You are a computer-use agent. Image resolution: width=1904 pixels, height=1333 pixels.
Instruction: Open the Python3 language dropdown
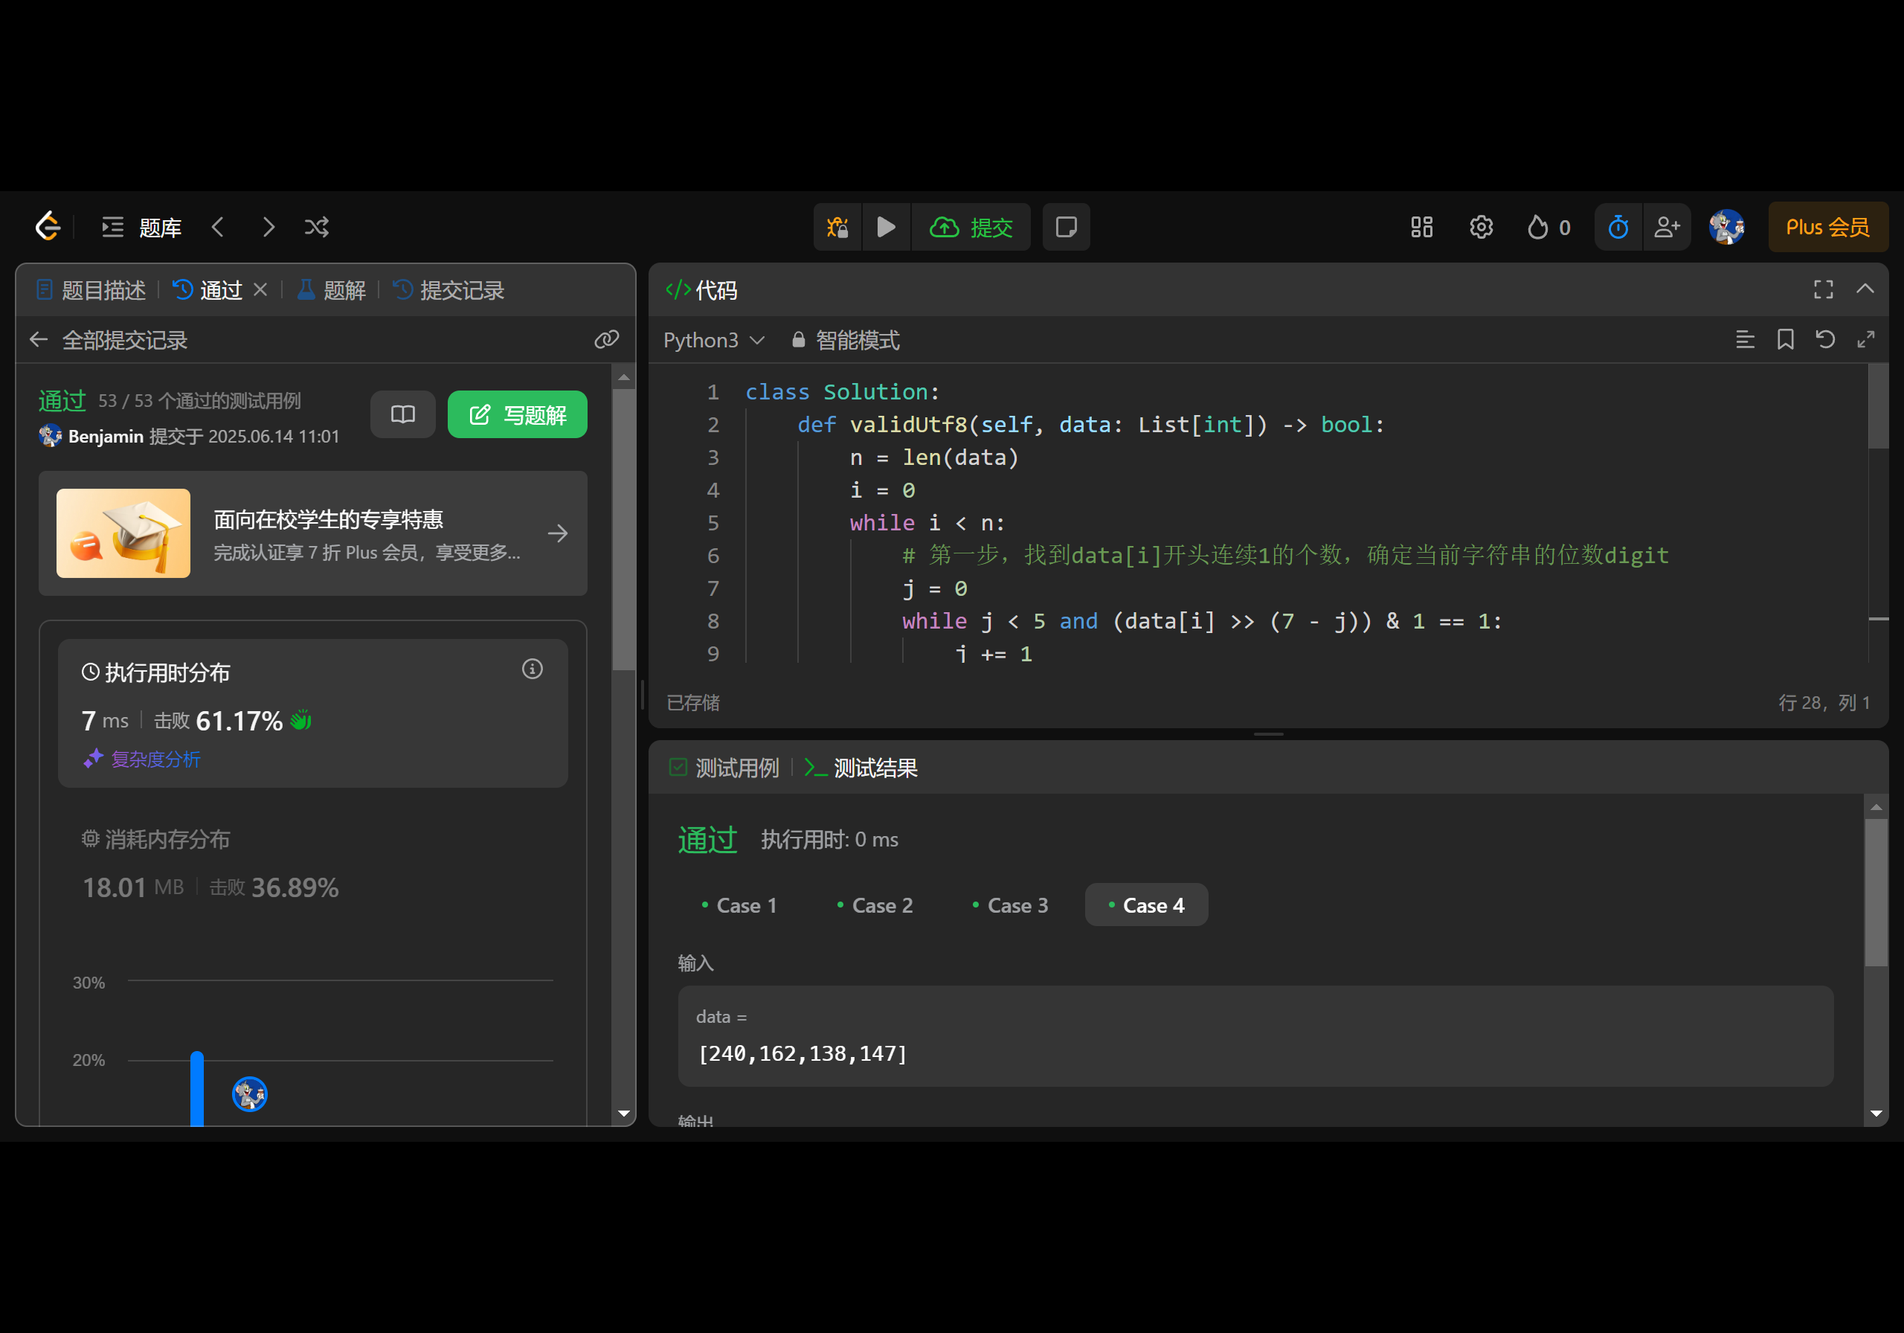[x=713, y=340]
